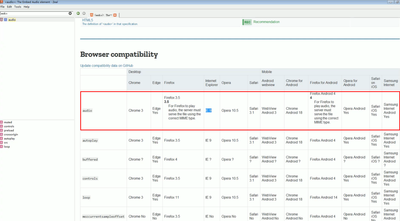Follow 'Update compatibility data on GitHub' link

click(x=107, y=66)
